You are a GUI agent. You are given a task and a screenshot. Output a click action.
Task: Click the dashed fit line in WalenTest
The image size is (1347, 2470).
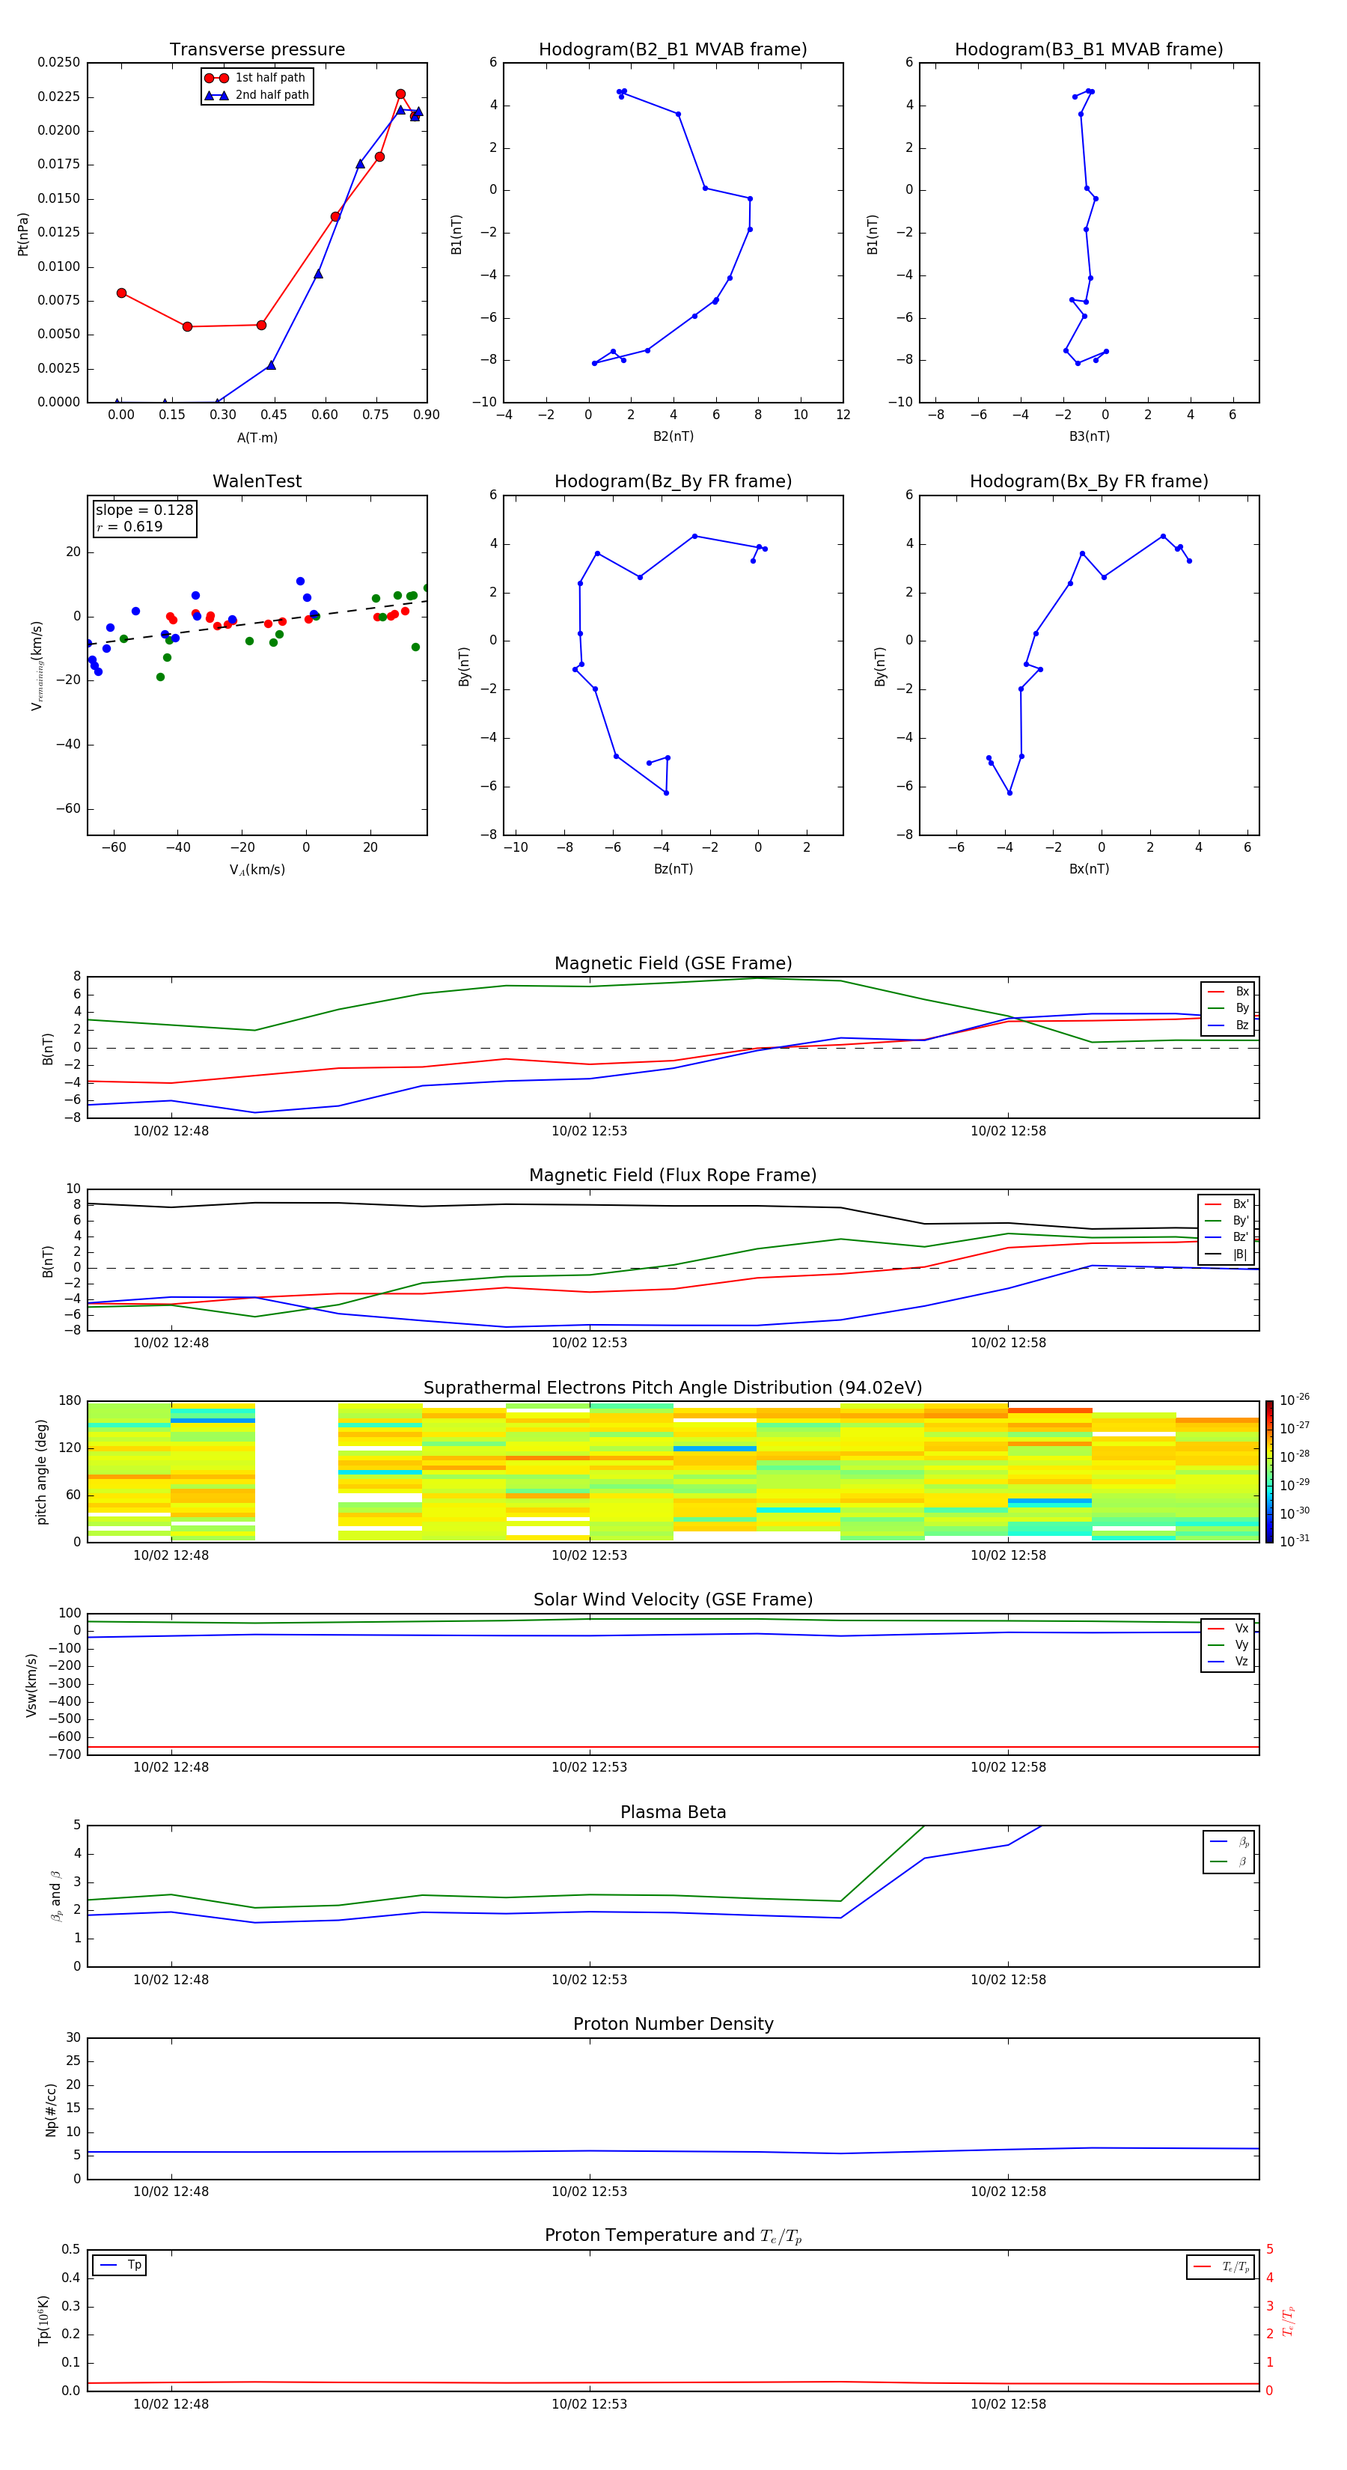point(257,622)
